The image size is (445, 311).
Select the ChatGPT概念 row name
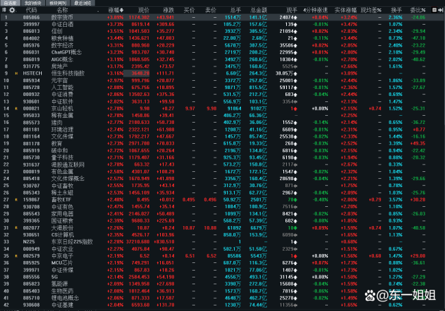pyautogui.click(x=66, y=52)
